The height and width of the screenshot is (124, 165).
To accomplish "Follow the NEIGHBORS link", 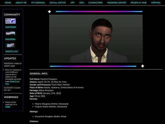I will click(x=10, y=39).
